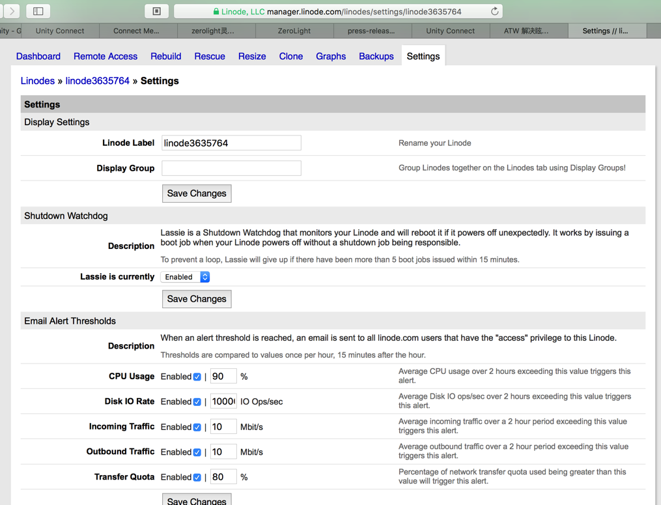Click the Outbound Traffic threshold field
Image resolution: width=661 pixels, height=505 pixels.
(x=223, y=452)
